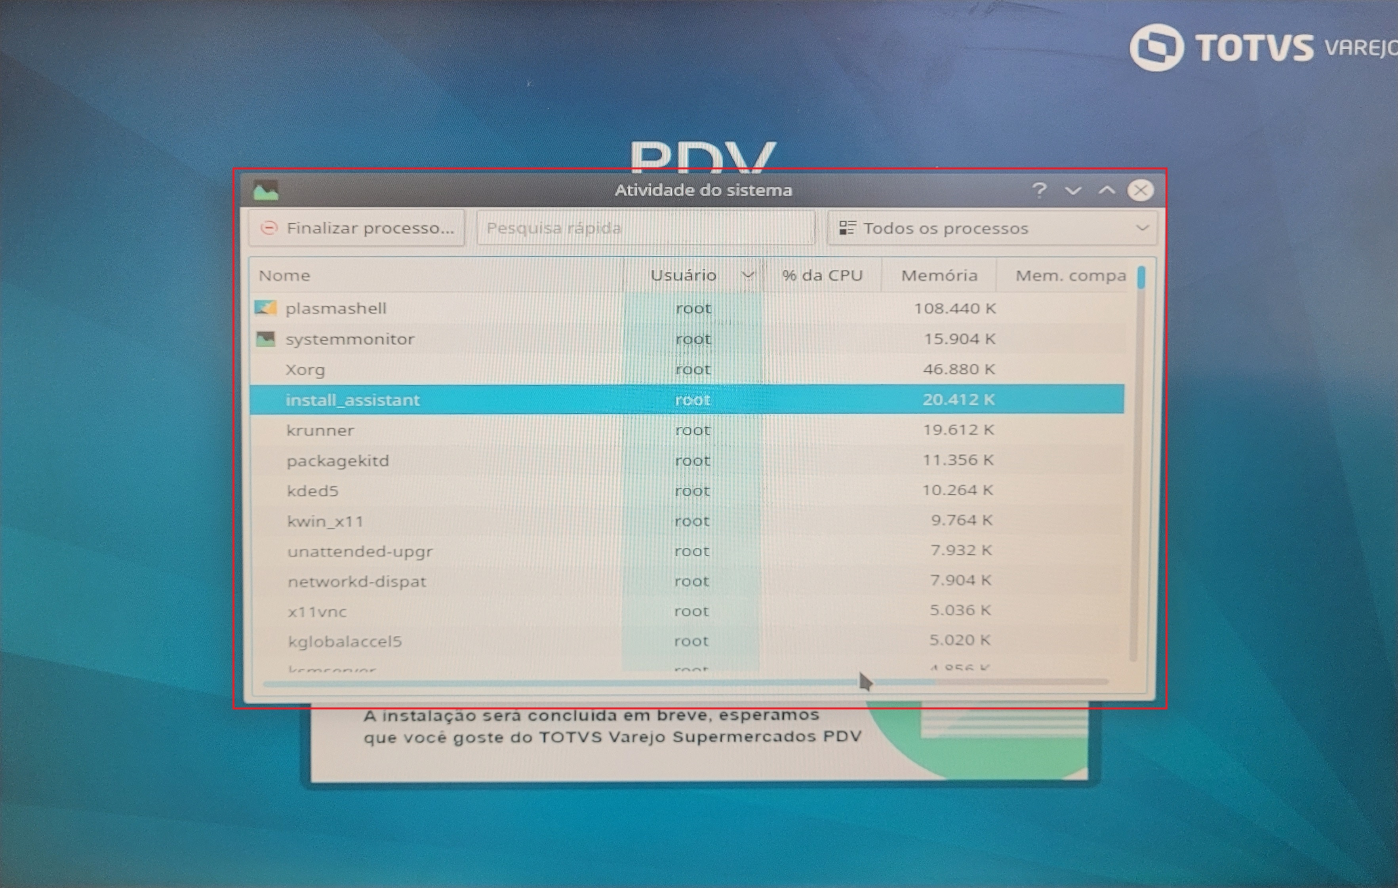Sort processes by Memória column

[939, 275]
